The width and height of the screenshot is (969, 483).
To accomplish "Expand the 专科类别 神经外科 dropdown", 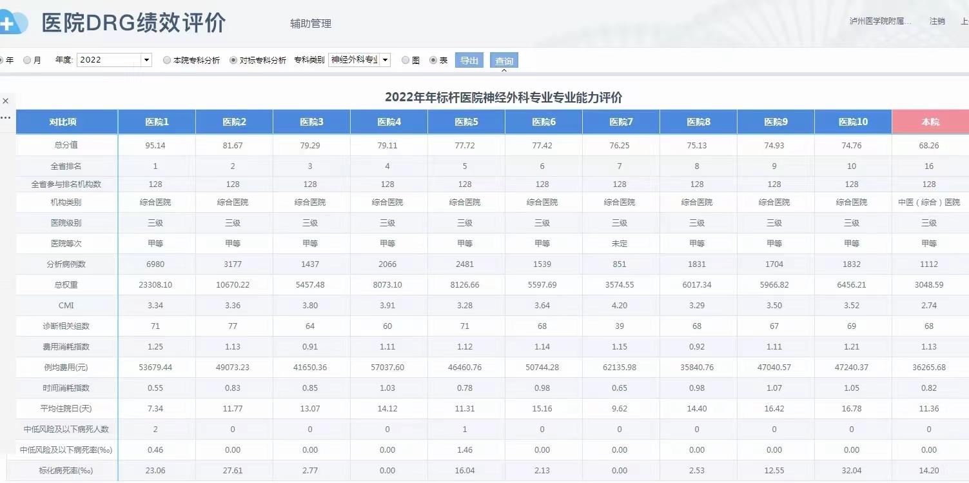I will click(385, 60).
